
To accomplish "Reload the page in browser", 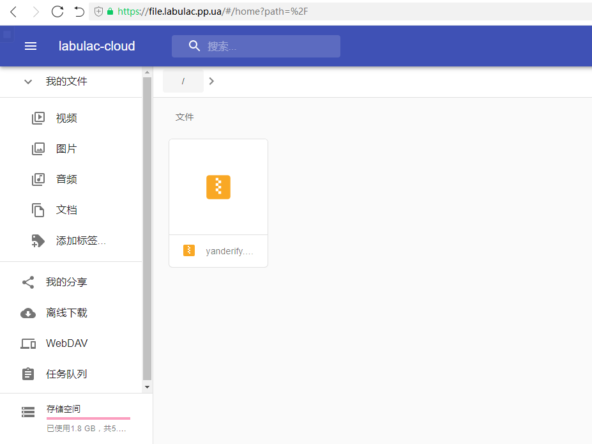I will (57, 11).
